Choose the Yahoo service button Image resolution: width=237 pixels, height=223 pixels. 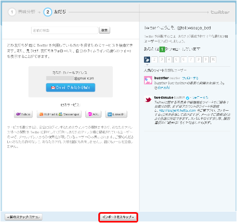coord(23,114)
